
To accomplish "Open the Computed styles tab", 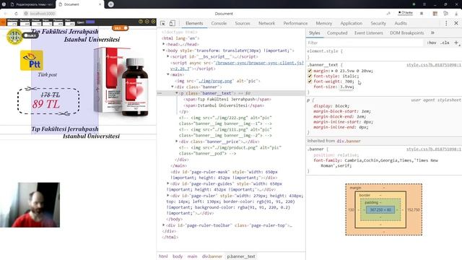I will [337, 32].
